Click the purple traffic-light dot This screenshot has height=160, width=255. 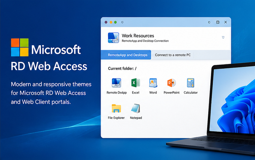click(106, 22)
